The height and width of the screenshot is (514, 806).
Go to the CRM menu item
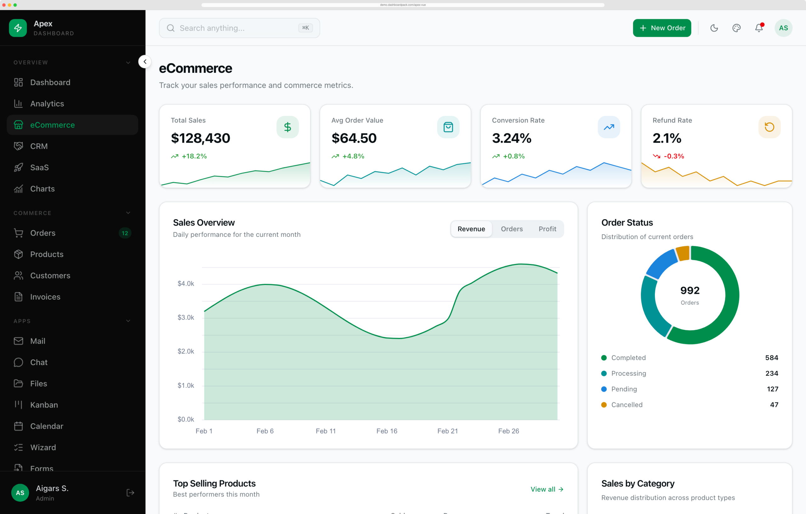click(x=72, y=146)
